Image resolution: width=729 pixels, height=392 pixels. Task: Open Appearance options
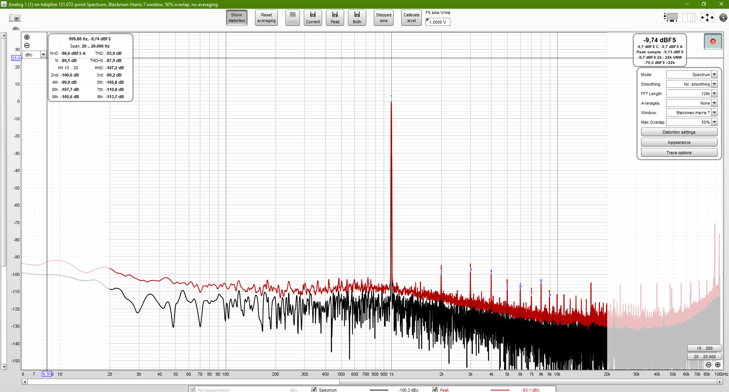[x=679, y=142]
